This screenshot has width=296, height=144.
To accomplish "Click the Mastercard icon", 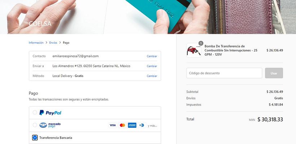I will 122,125.
